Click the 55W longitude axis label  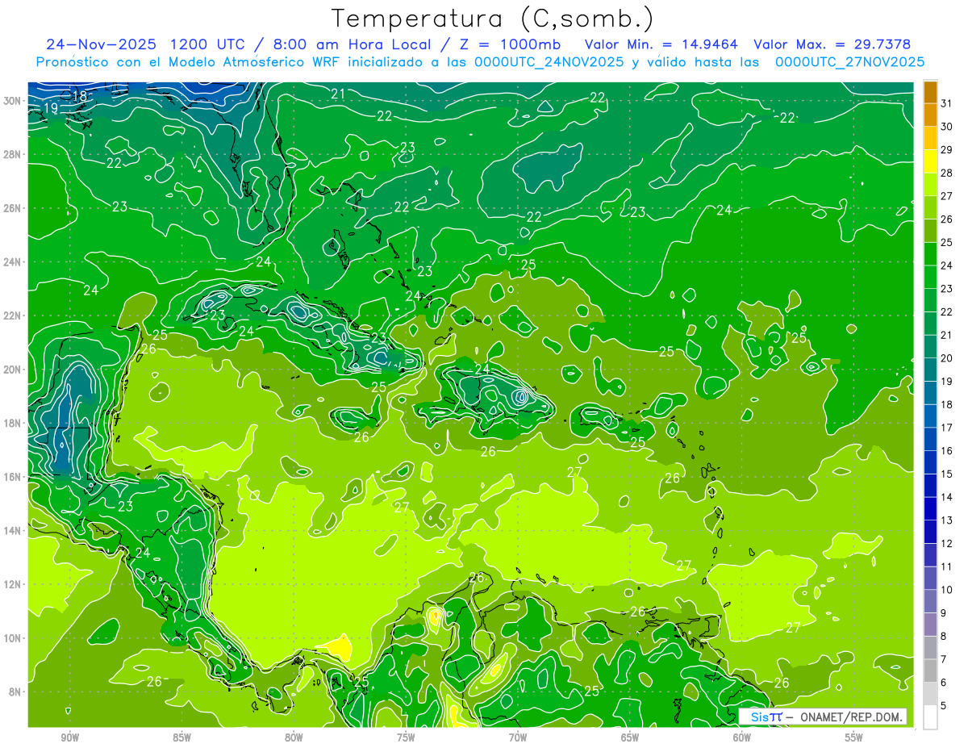[x=853, y=738]
